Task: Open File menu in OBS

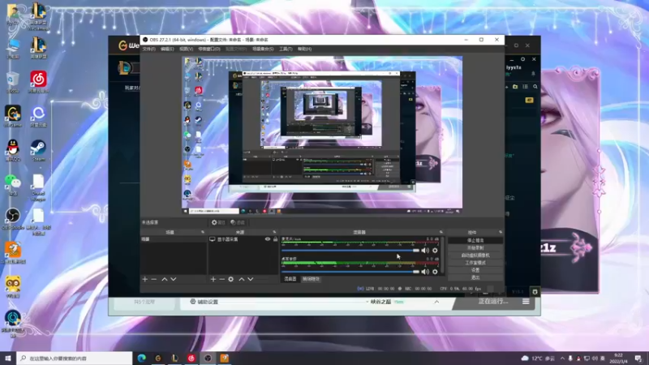Action: coord(149,49)
